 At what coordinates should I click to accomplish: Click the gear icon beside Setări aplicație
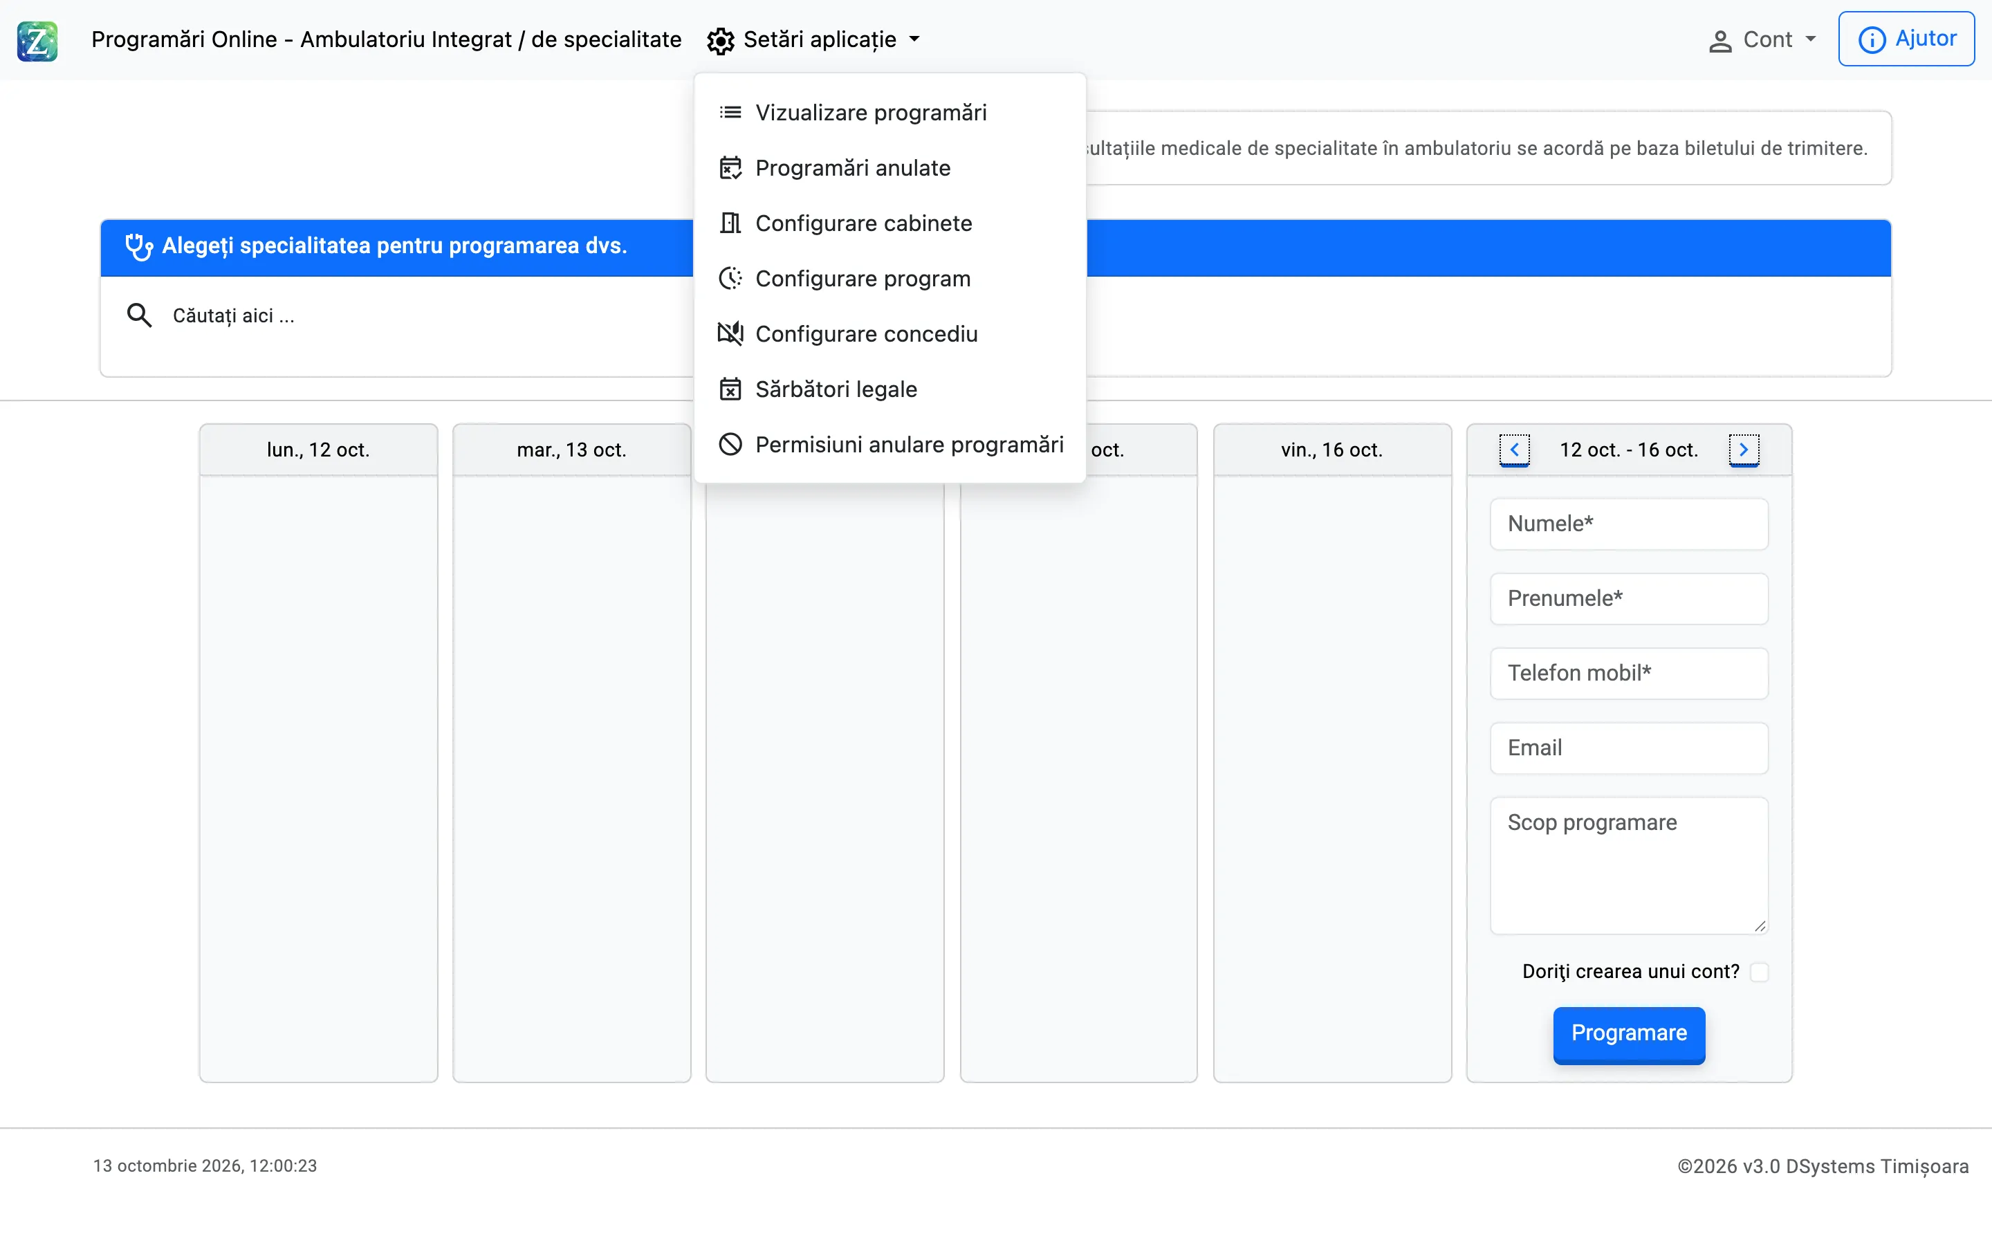[720, 40]
